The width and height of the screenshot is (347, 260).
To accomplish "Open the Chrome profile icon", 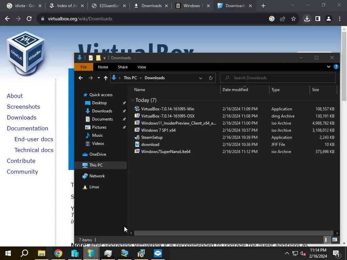I will coord(329,19).
